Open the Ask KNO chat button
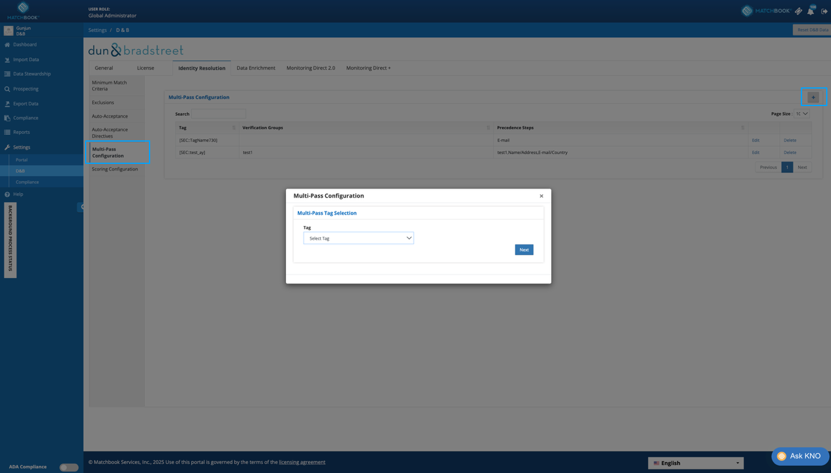Image resolution: width=831 pixels, height=473 pixels. (x=800, y=456)
